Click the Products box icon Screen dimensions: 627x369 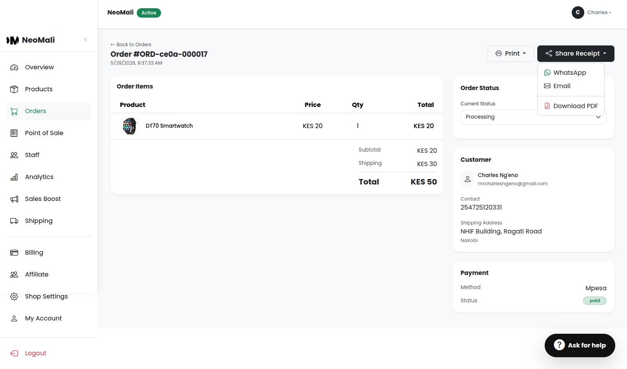pos(14,89)
